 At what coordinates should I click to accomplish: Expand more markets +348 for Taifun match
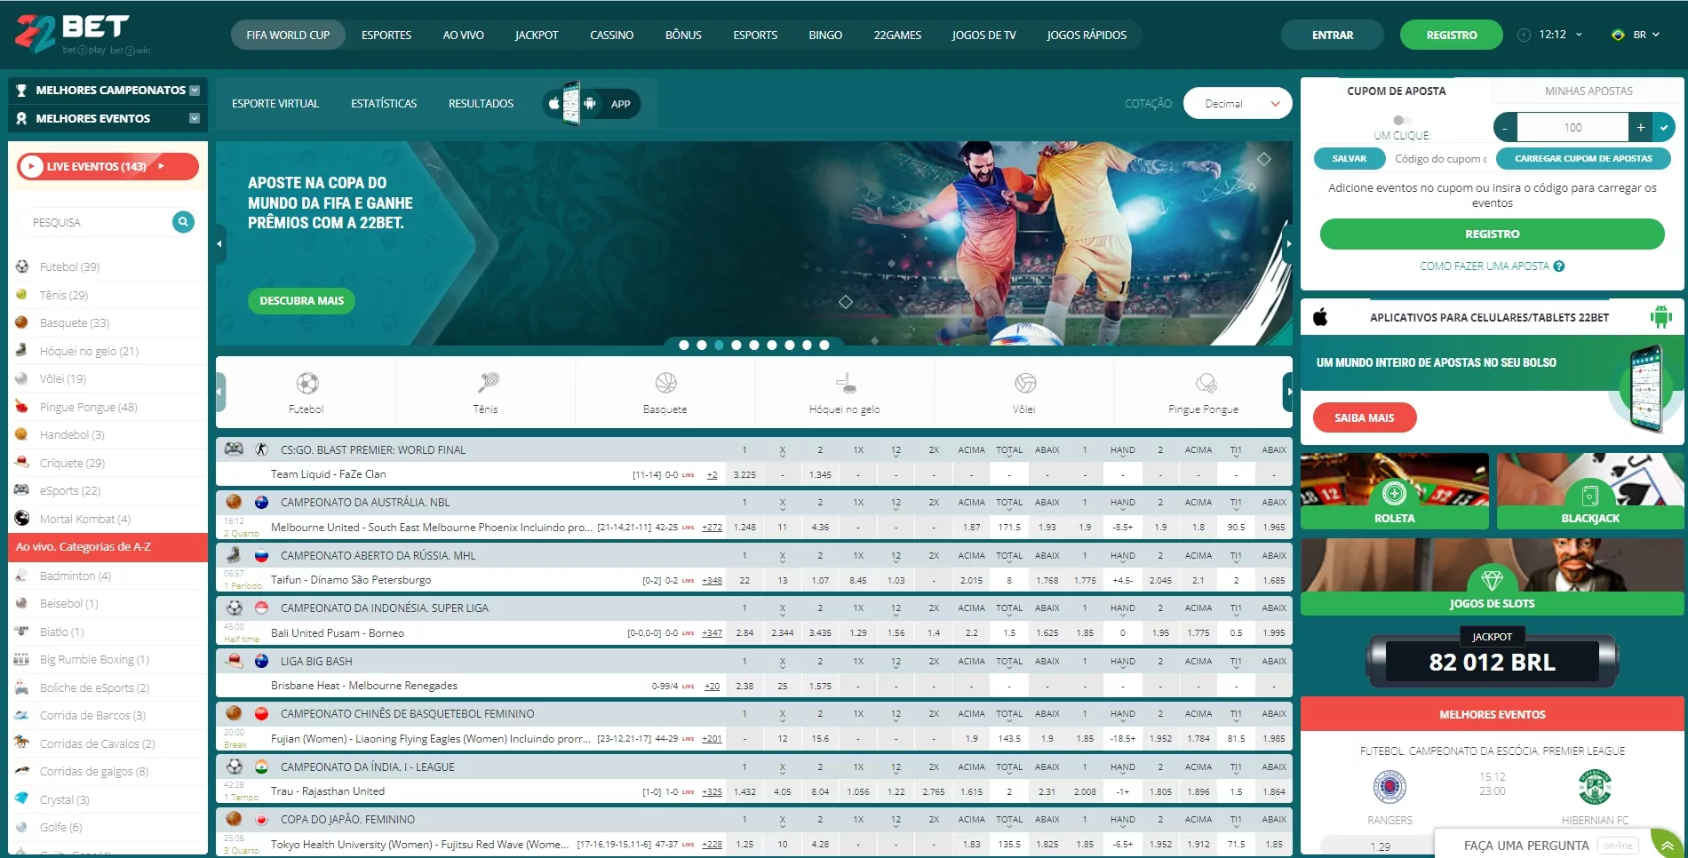tap(712, 581)
